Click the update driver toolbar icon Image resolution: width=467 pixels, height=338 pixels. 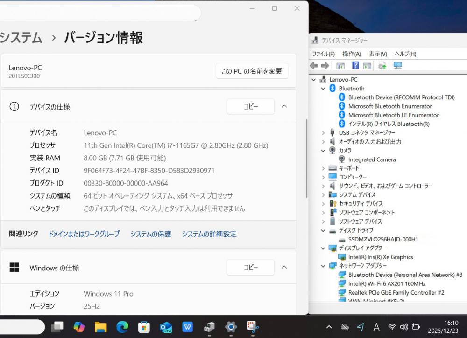(382, 66)
